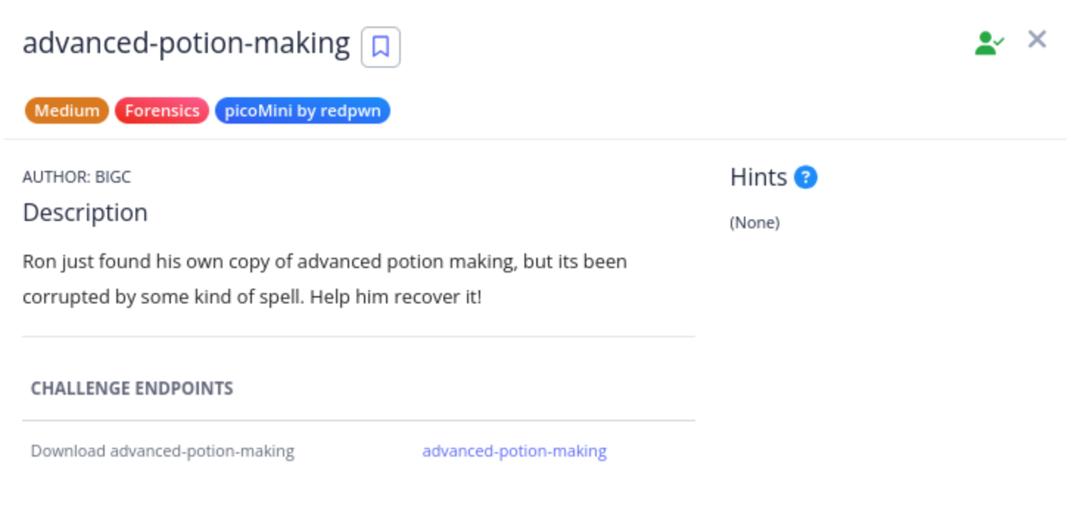
Task: Select the picoMini by redpwn tag
Action: click(x=303, y=110)
